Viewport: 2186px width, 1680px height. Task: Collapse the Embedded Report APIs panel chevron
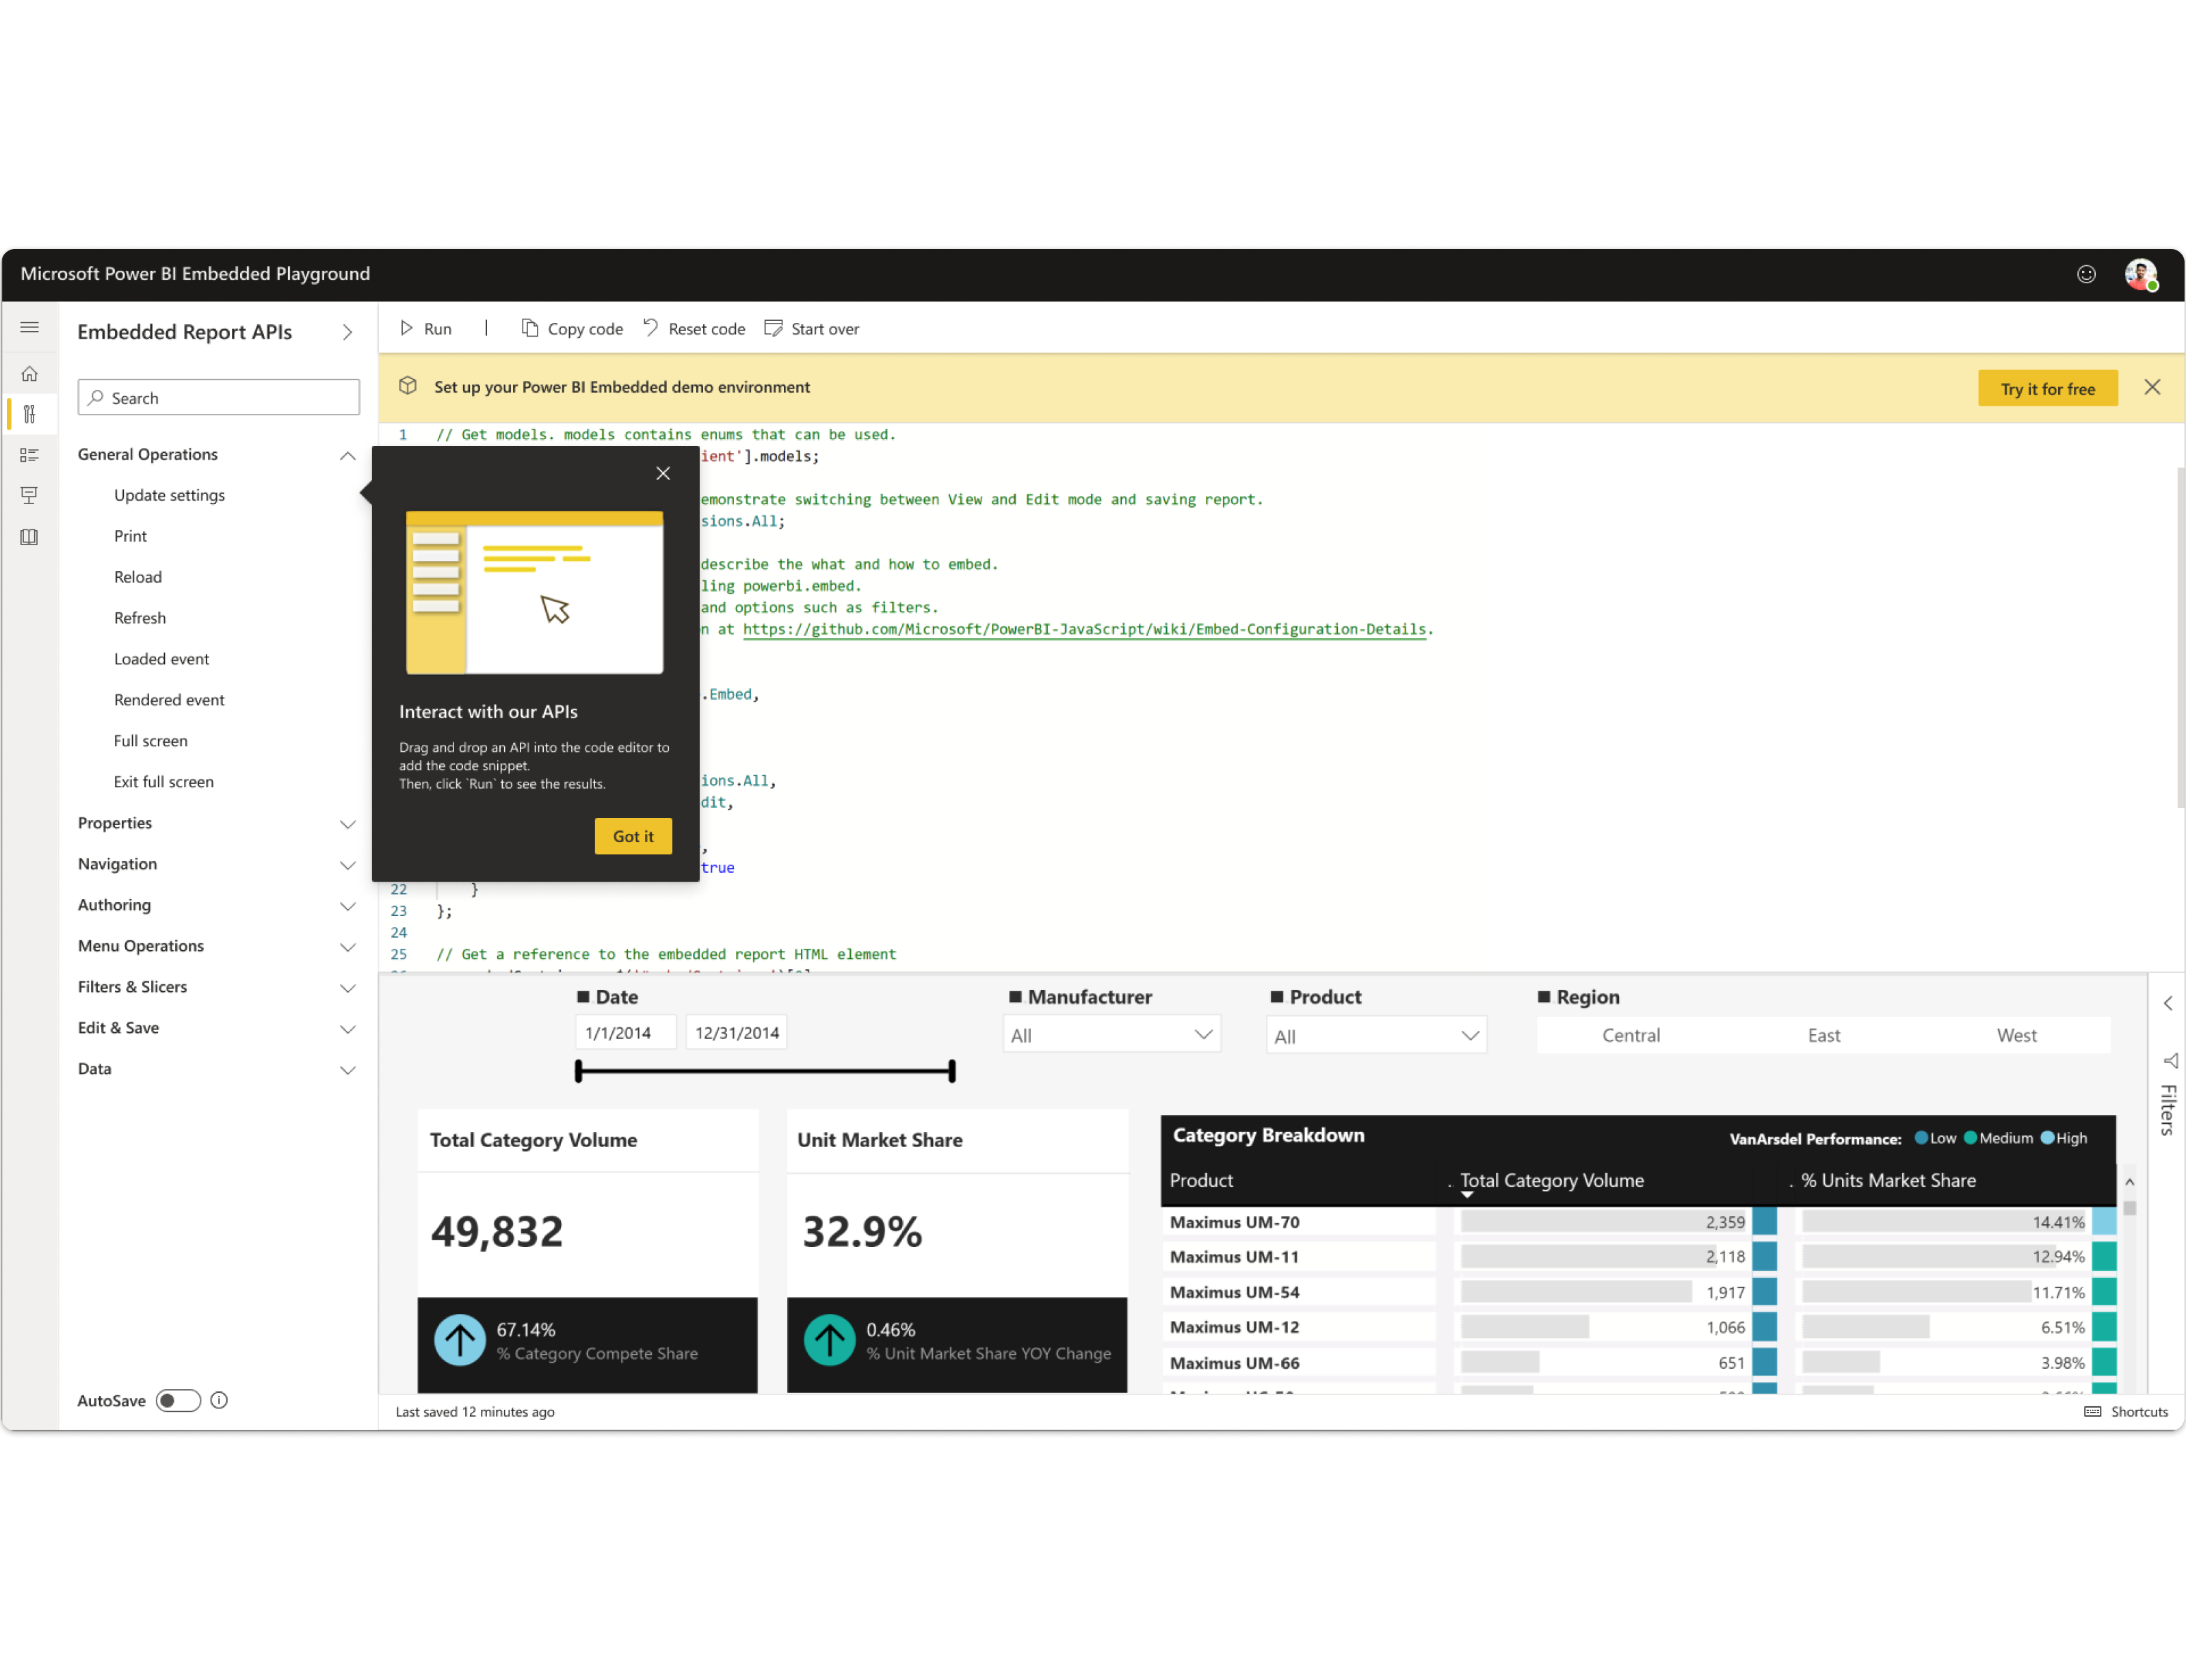pyautogui.click(x=347, y=332)
